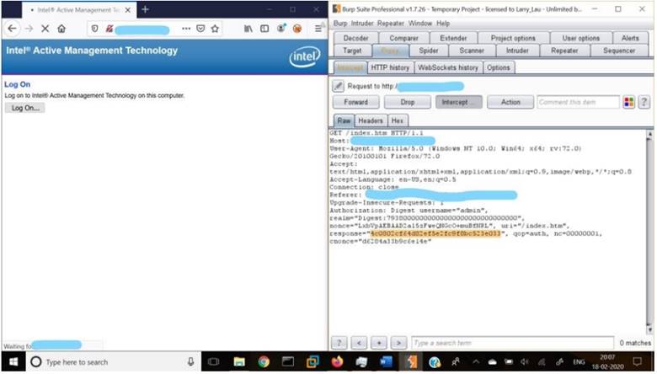
Task: Click the Type here to search box
Action: (x=113, y=362)
